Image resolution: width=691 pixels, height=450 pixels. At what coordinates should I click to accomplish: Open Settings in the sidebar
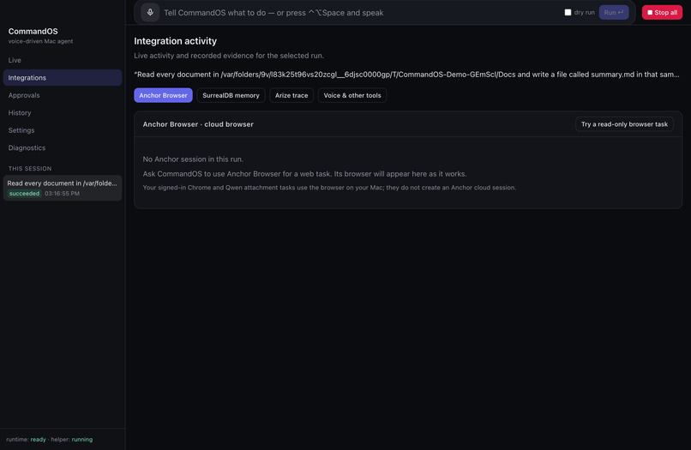63,130
